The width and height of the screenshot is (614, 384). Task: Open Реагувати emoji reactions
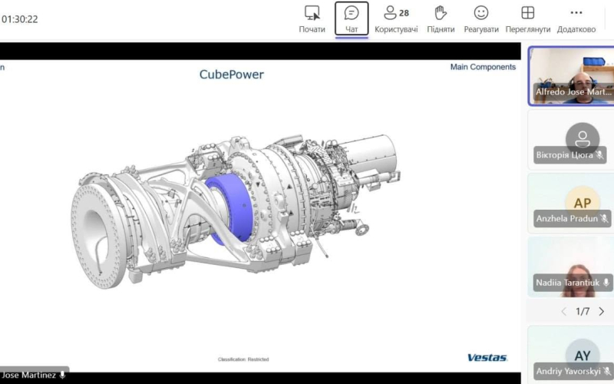481,18
